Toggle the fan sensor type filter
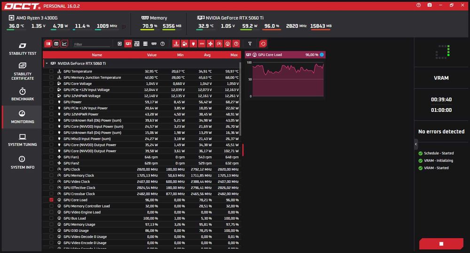This screenshot has height=253, width=470. tap(211, 44)
